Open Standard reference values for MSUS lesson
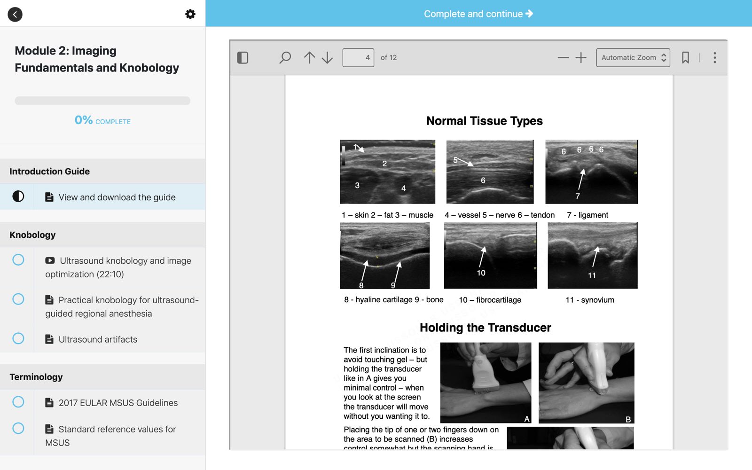752x470 pixels. [117, 430]
